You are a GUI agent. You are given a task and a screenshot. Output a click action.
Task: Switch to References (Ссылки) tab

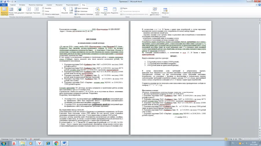[49, 5]
